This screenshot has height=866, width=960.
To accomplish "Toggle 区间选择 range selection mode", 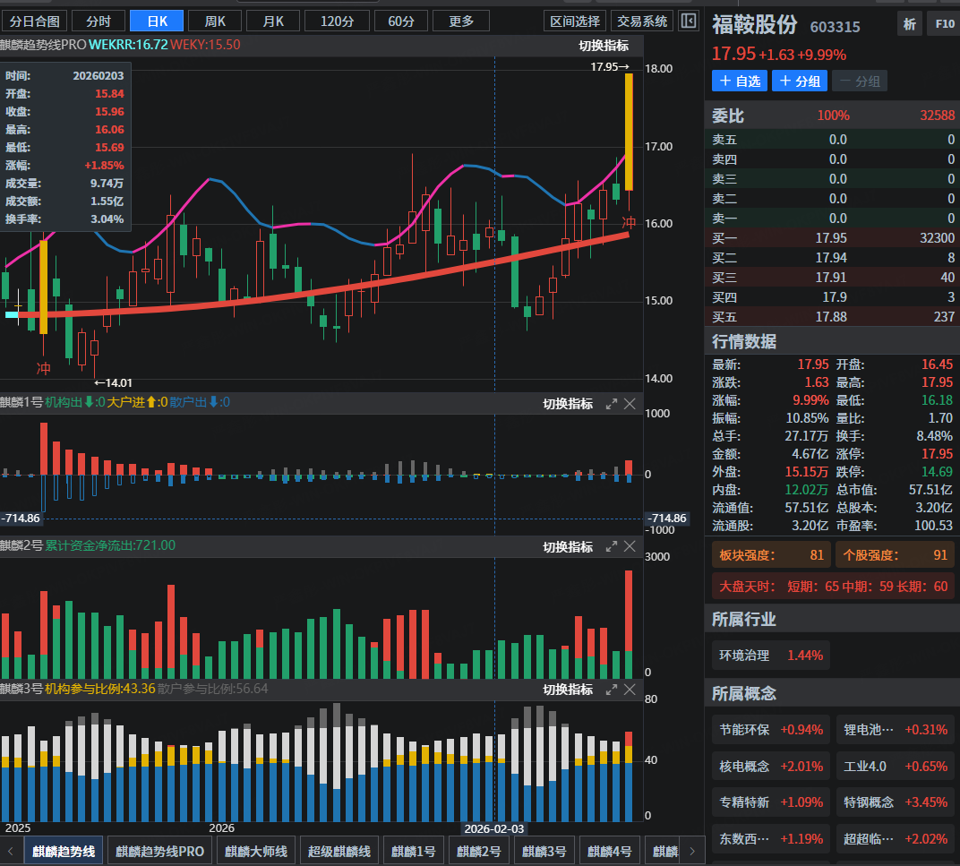I will point(575,21).
